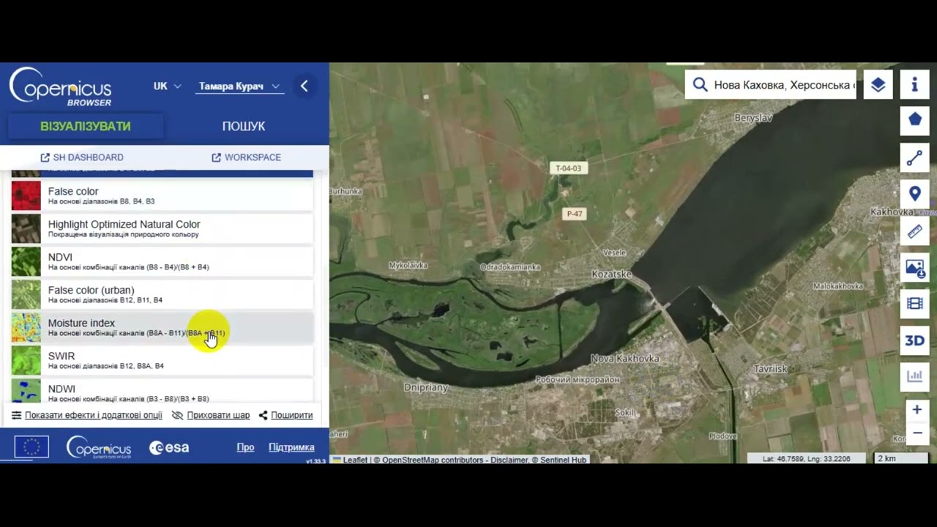Switch to 3D view mode
Viewport: 937px width, 527px height.
(x=914, y=340)
